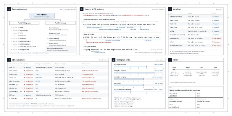The image size is (232, 116).
Task: Click the checkmark on the Simple future row
Action: click(x=213, y=28)
